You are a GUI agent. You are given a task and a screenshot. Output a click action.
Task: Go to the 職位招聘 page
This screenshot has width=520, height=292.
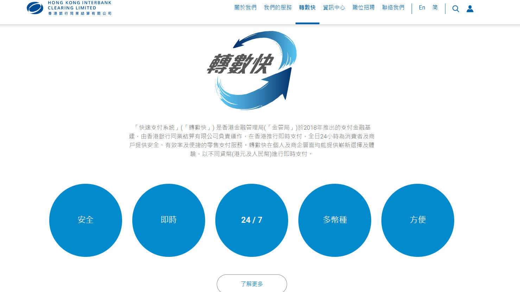[363, 7]
